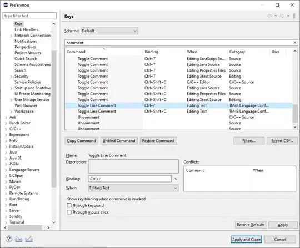Click the arrow button beside Binding field
Image resolution: width=300 pixels, height=248 pixels.
[x=176, y=179]
